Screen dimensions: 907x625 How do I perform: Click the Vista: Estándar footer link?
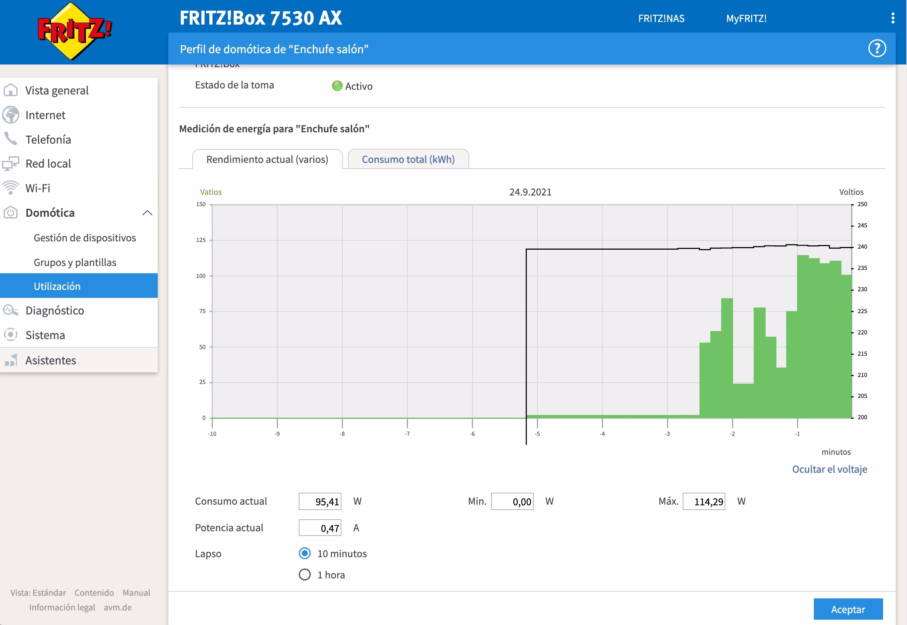tap(38, 592)
